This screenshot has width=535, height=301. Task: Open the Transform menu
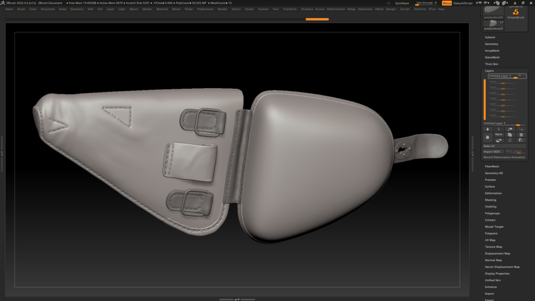[x=289, y=9]
